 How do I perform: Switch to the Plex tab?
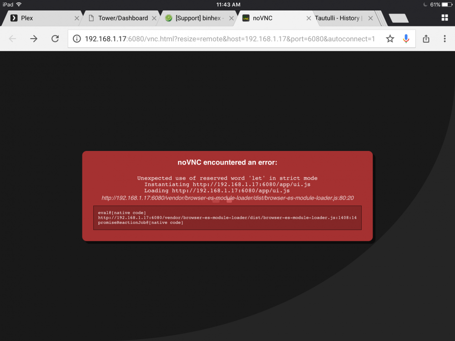(42, 18)
